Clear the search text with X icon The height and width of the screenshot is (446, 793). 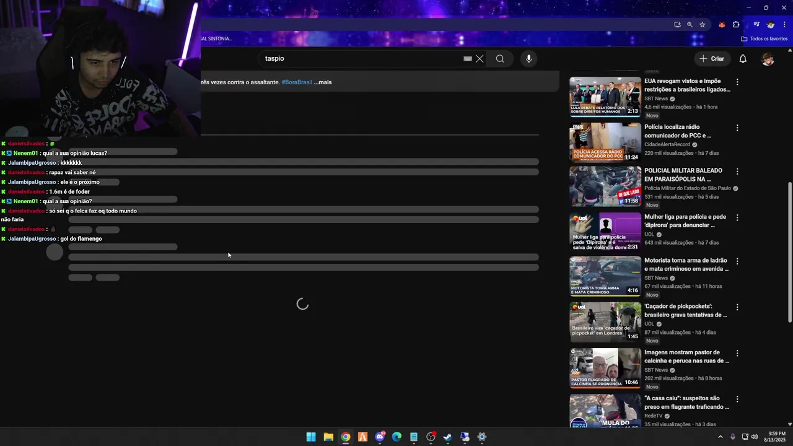coord(480,59)
